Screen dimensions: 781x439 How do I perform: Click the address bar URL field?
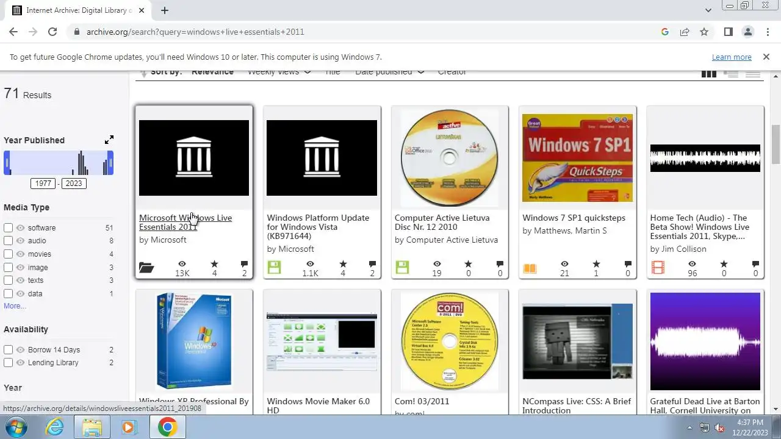click(x=366, y=32)
